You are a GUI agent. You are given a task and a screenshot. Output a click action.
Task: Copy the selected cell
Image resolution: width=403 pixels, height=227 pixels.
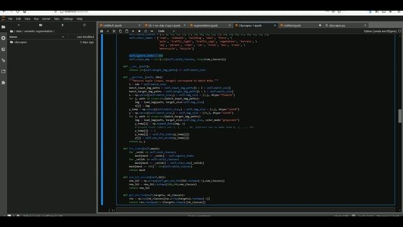pyautogui.click(x=120, y=31)
